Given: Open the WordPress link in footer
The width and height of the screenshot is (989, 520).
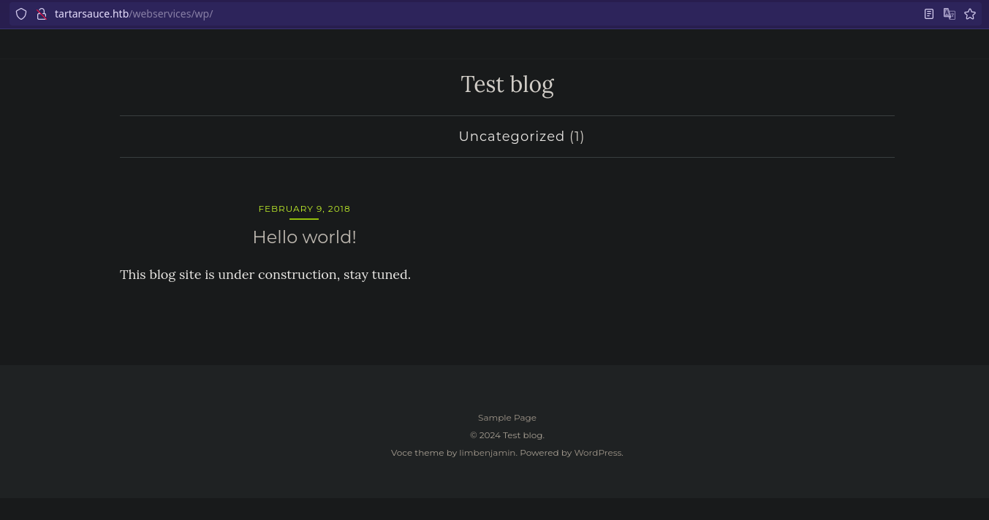Looking at the screenshot, I should [x=597, y=453].
